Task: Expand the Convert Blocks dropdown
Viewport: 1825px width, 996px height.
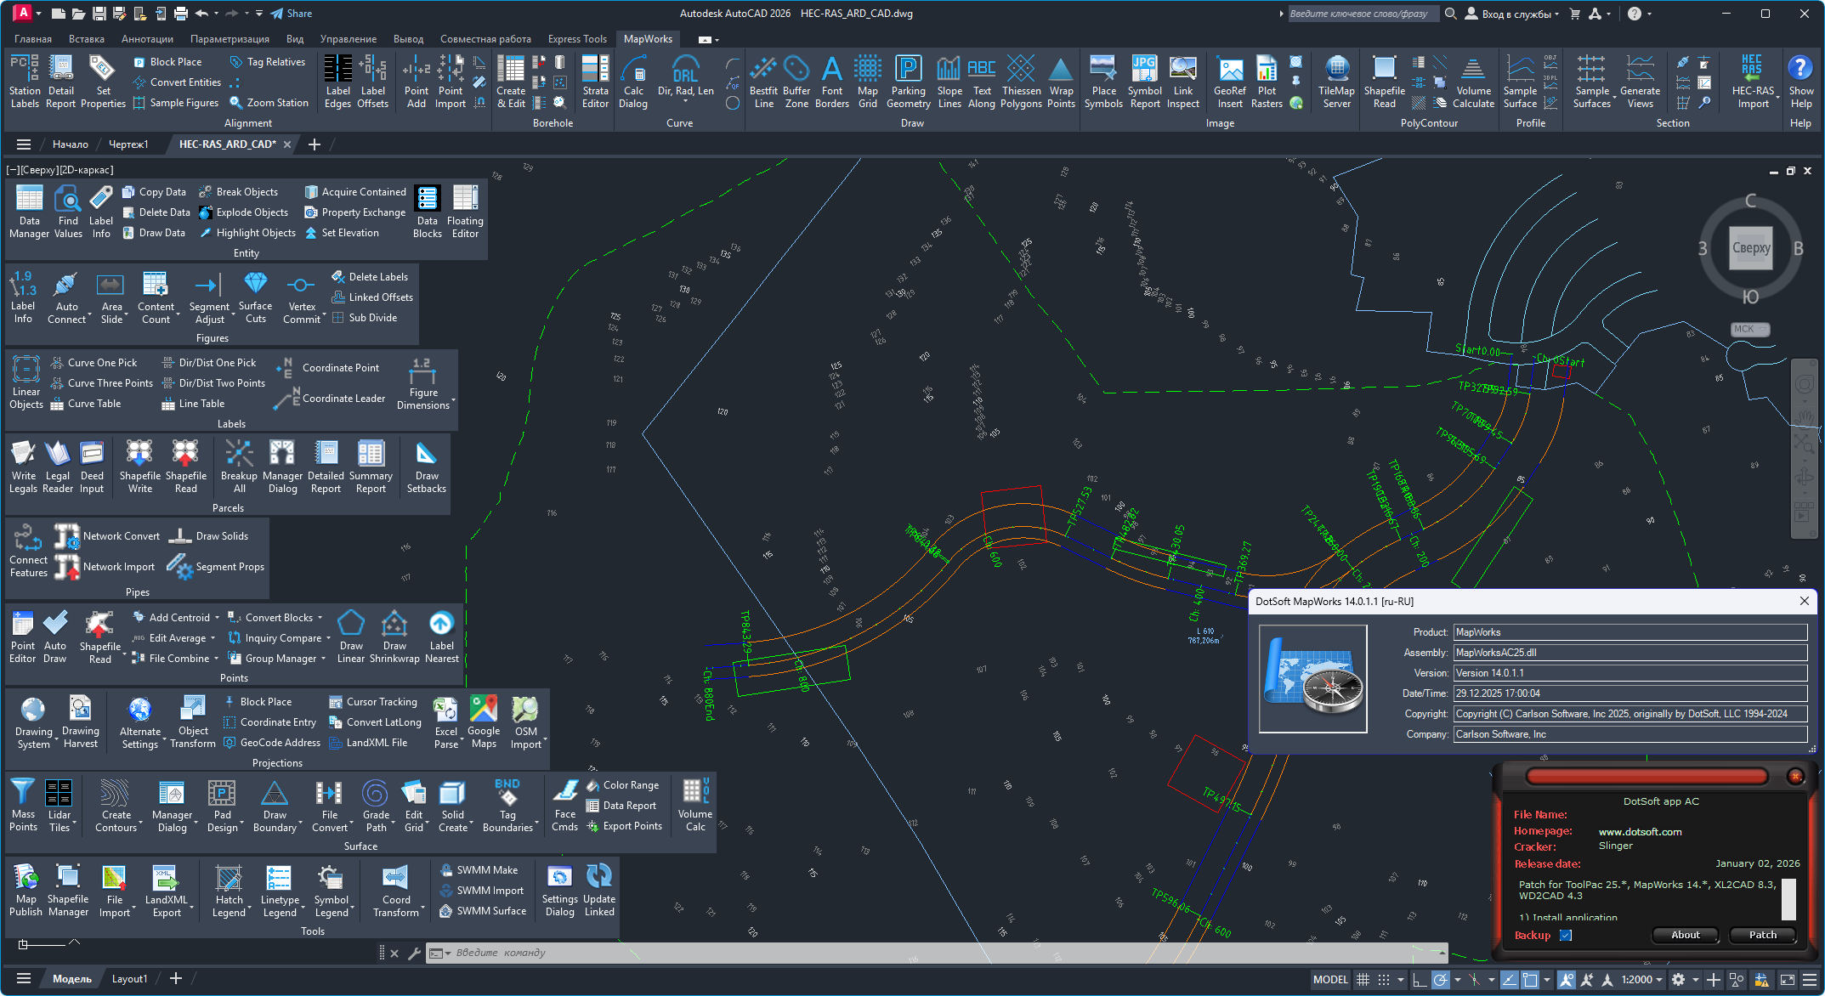Action: 320,618
